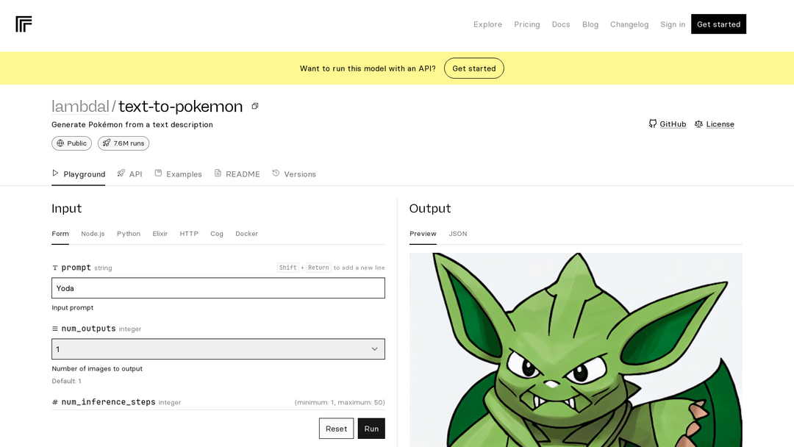Select the Form input tab
Image resolution: width=794 pixels, height=447 pixels.
point(60,233)
